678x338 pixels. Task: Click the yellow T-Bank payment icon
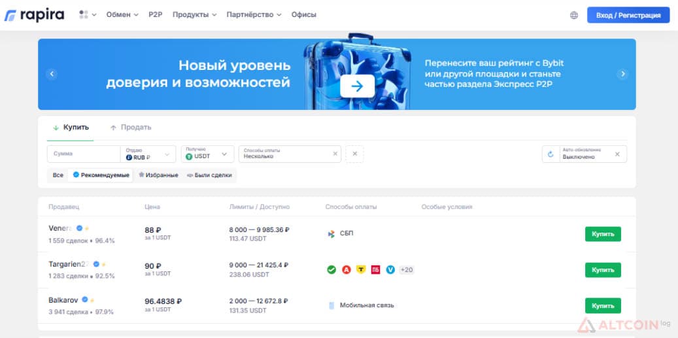click(361, 270)
